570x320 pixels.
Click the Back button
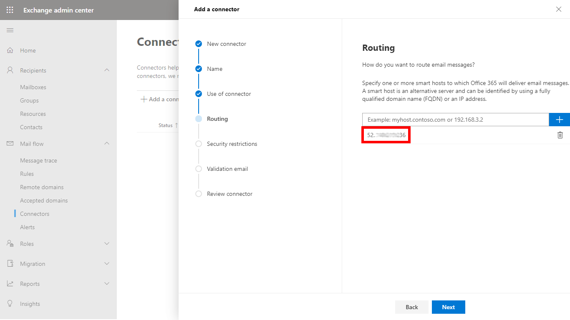(412, 307)
